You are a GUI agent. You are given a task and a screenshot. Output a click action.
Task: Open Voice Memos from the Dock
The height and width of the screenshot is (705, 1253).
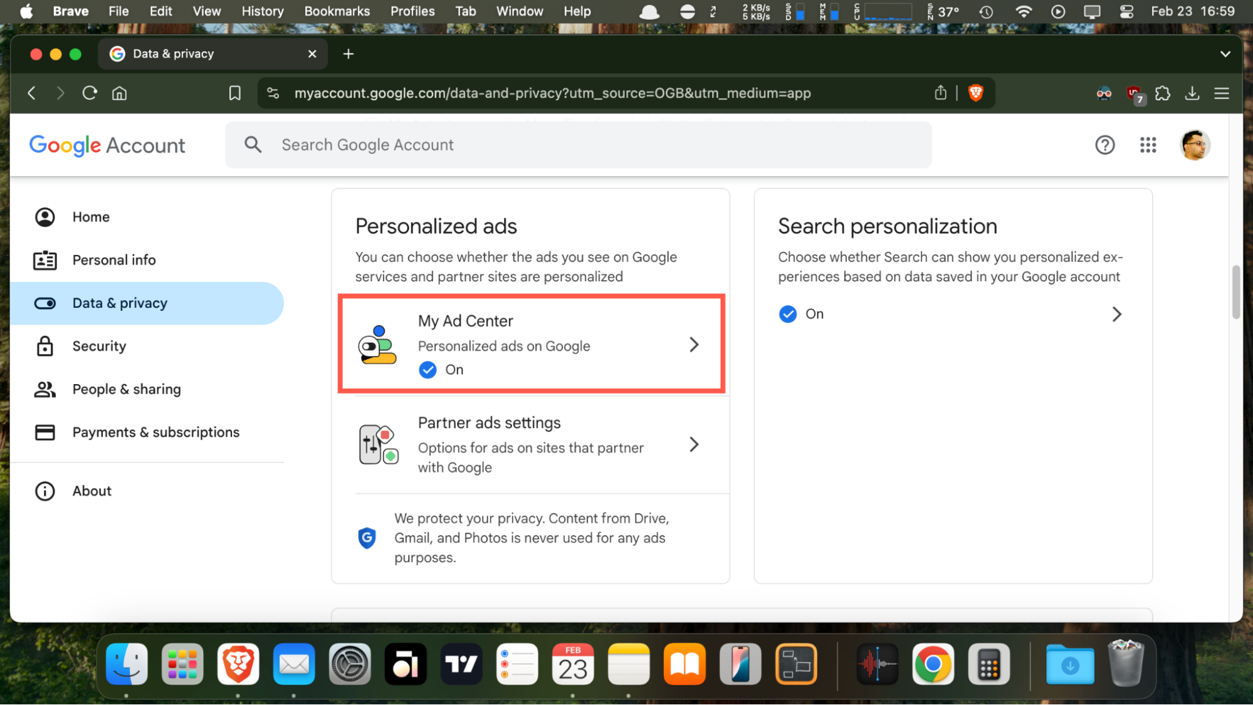(x=877, y=664)
